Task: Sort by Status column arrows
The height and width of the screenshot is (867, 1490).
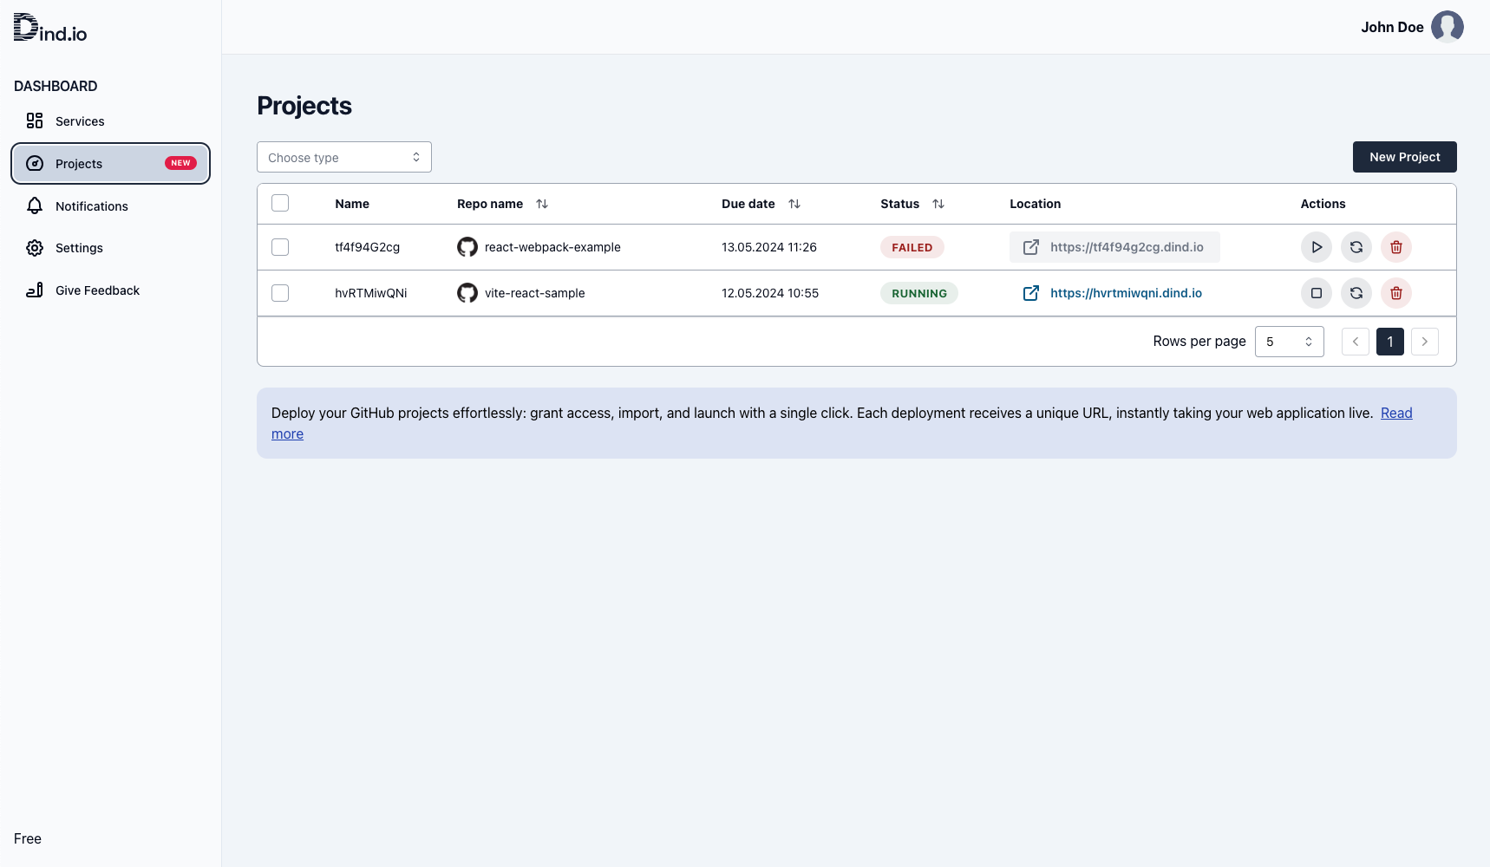Action: (938, 204)
